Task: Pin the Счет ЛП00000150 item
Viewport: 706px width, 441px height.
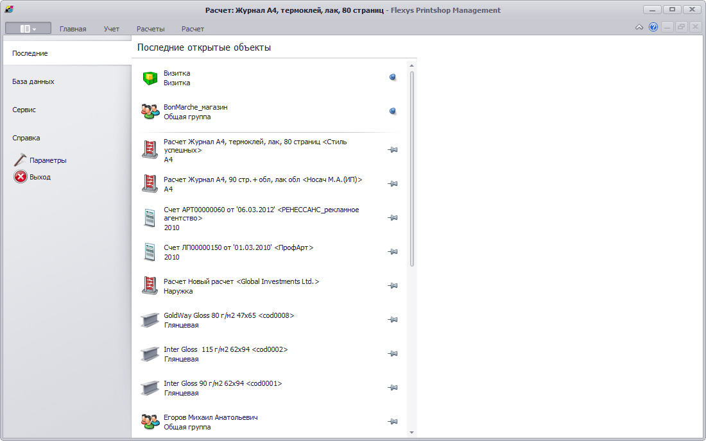Action: tap(393, 252)
